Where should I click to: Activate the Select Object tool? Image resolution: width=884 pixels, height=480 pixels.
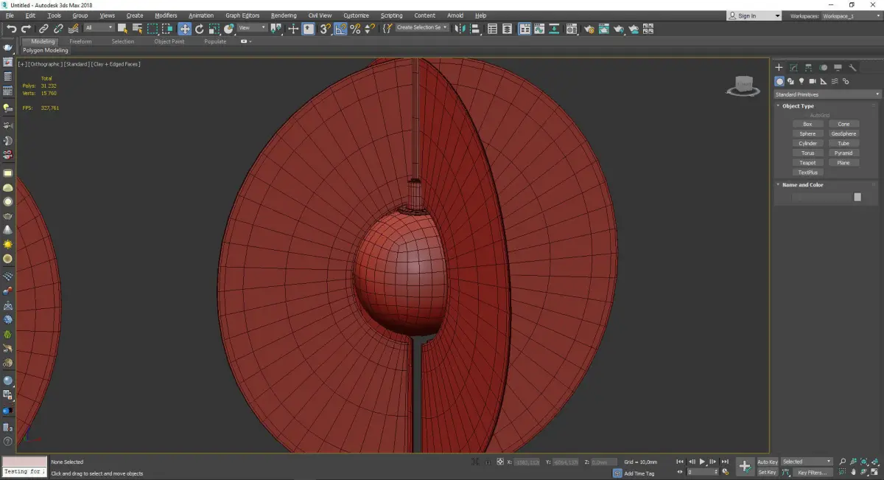tap(122, 29)
